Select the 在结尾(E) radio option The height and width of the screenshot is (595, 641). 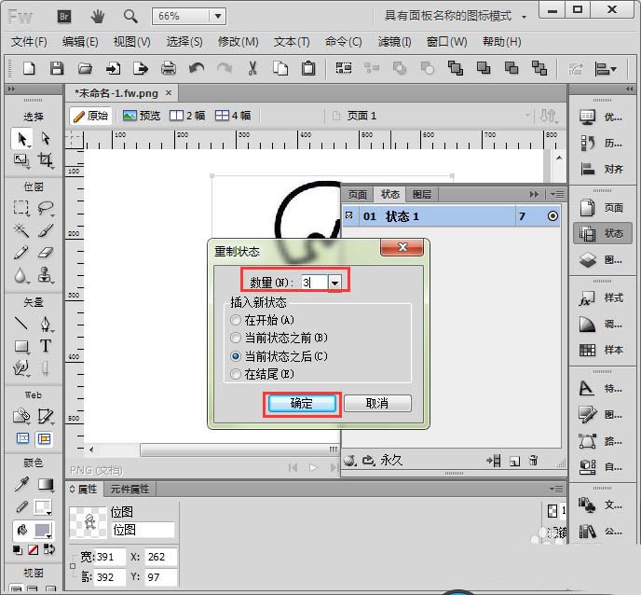point(236,374)
